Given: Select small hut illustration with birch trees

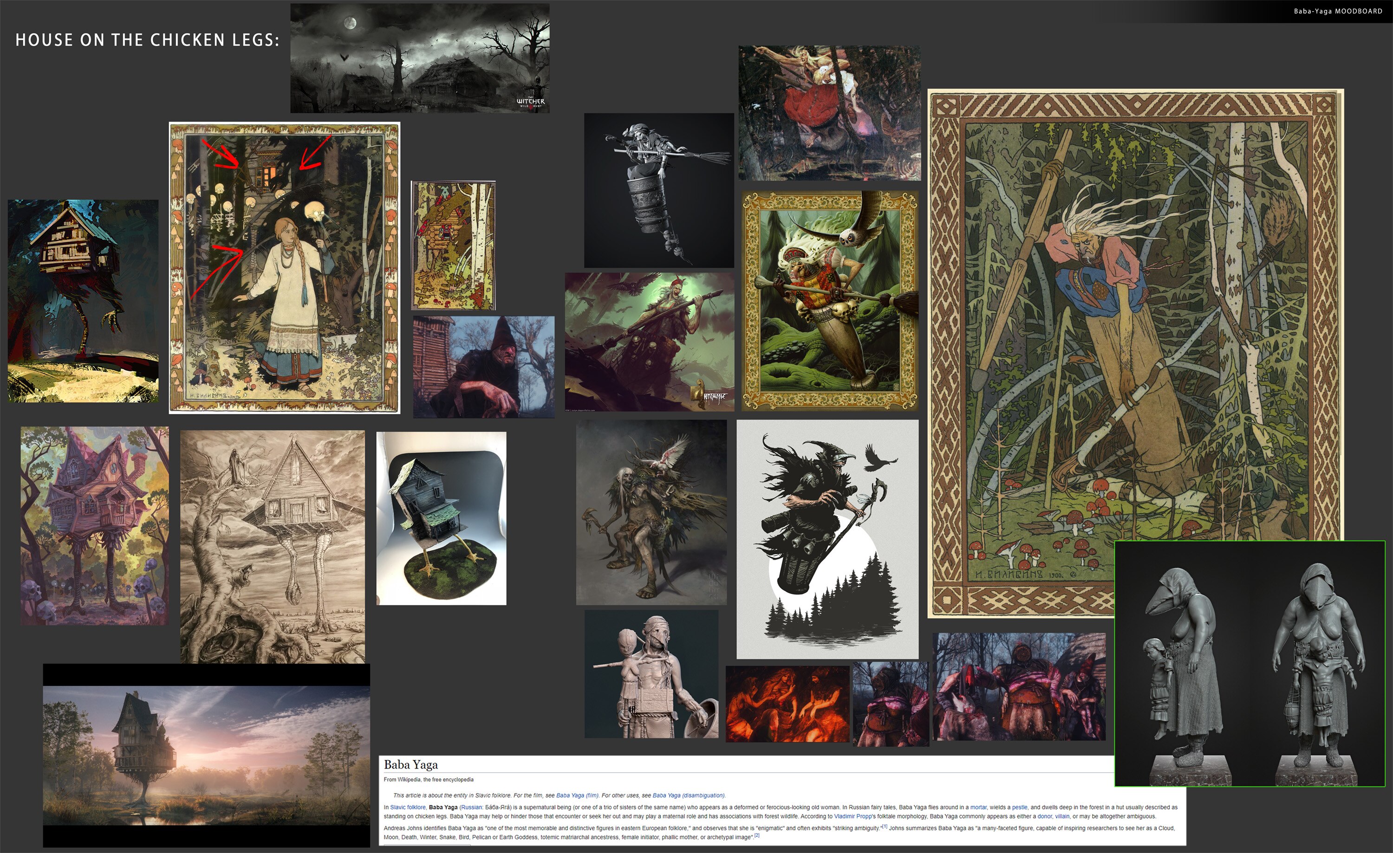Looking at the screenshot, I should coord(453,246).
